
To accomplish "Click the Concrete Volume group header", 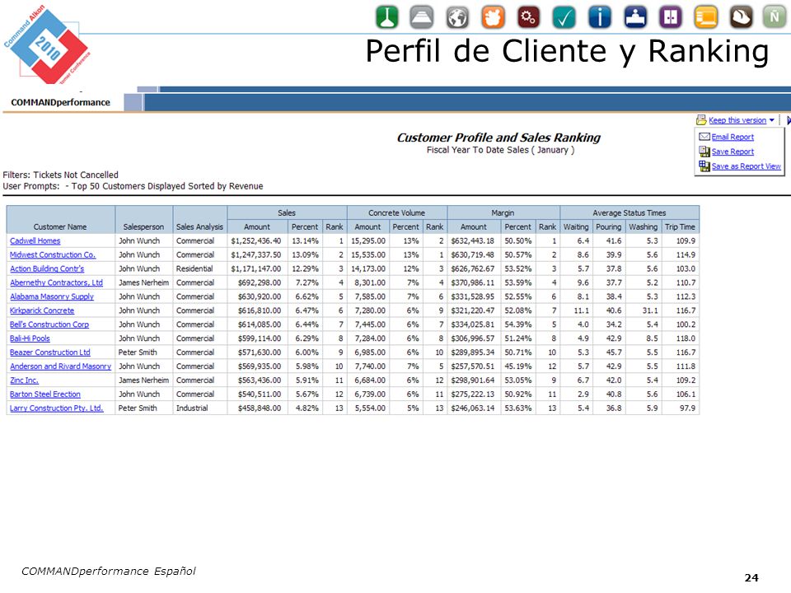I will coord(396,212).
